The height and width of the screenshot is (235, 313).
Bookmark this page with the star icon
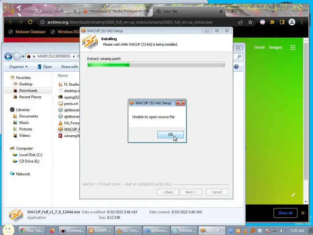click(250, 22)
